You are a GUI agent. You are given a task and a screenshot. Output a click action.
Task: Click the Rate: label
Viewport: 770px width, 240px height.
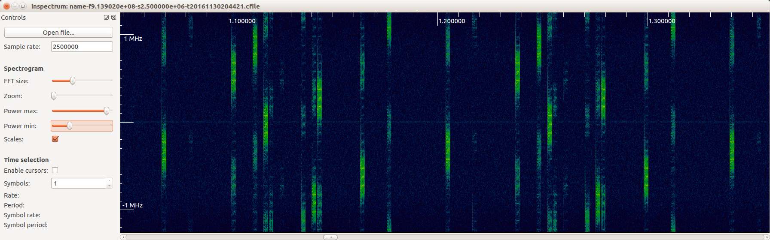coord(12,195)
